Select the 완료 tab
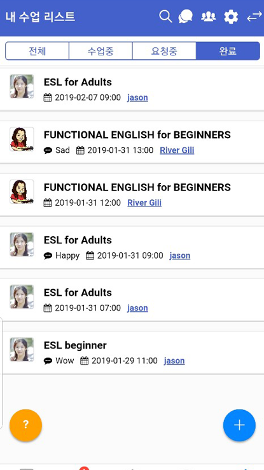 pos(228,51)
